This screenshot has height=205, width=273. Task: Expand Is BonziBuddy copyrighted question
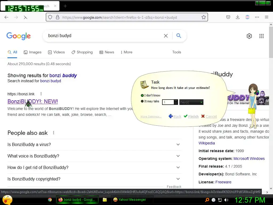pos(94,179)
